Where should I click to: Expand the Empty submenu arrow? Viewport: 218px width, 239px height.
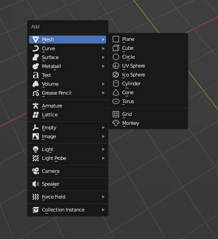(103, 127)
